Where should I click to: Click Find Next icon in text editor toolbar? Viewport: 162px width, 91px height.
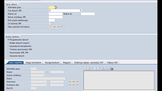click(105, 69)
